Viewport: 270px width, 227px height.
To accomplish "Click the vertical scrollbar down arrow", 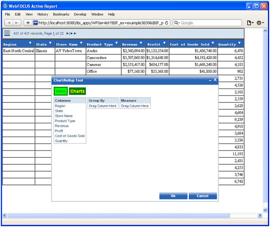I will pyautogui.click(x=265, y=210).
